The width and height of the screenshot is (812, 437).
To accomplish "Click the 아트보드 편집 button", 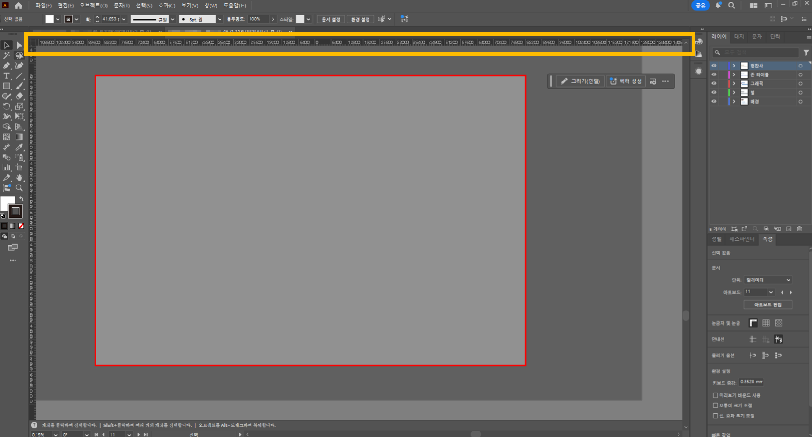I will 768,304.
